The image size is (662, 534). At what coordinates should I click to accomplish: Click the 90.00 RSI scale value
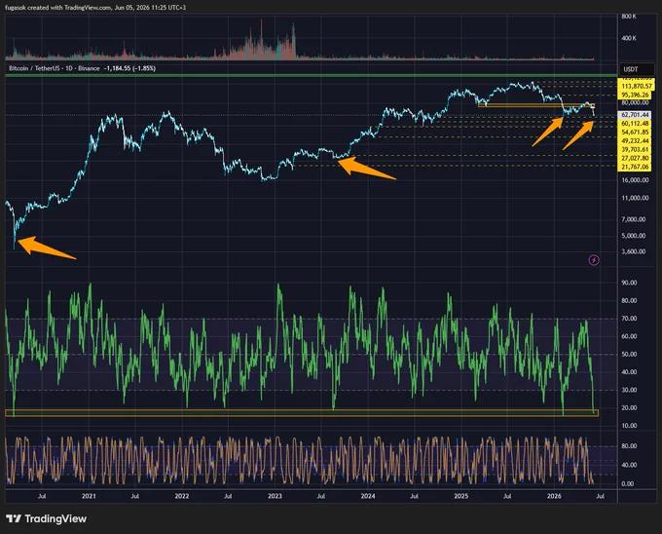[x=629, y=283]
